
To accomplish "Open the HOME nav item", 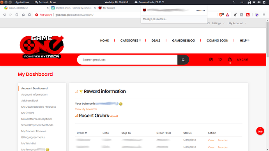I will 104,41.
